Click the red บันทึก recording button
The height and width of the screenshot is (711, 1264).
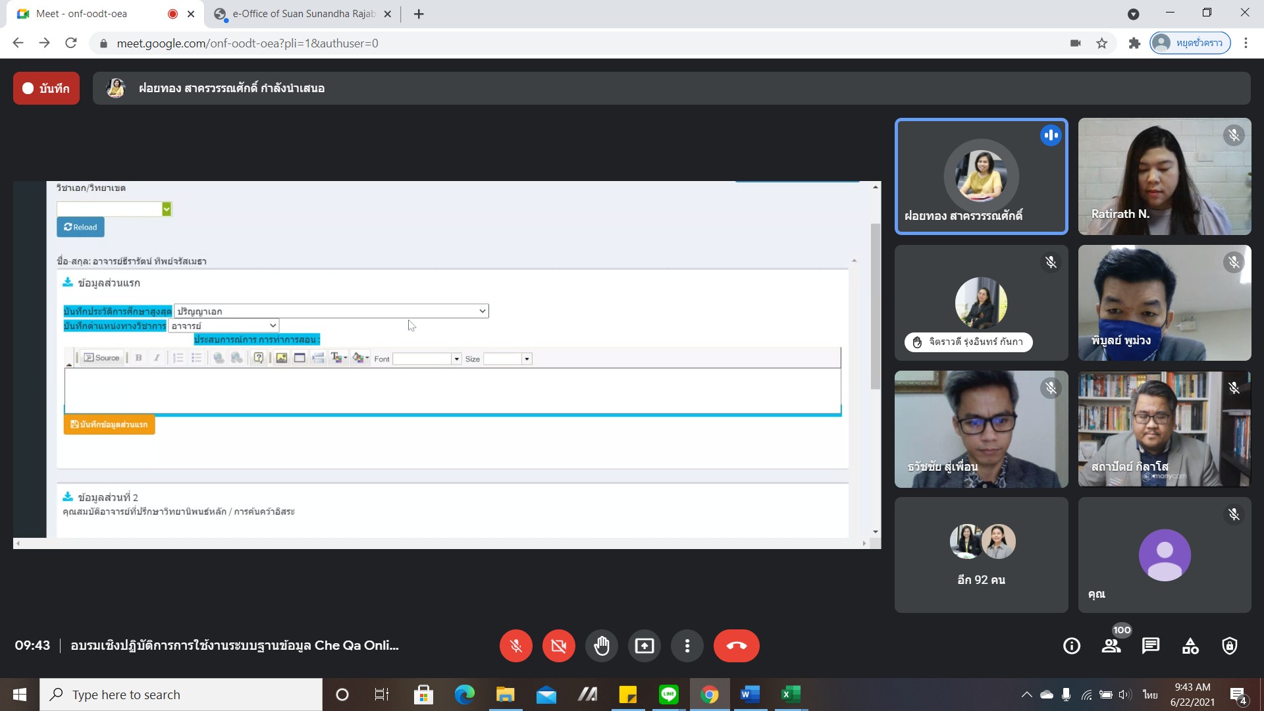46,88
